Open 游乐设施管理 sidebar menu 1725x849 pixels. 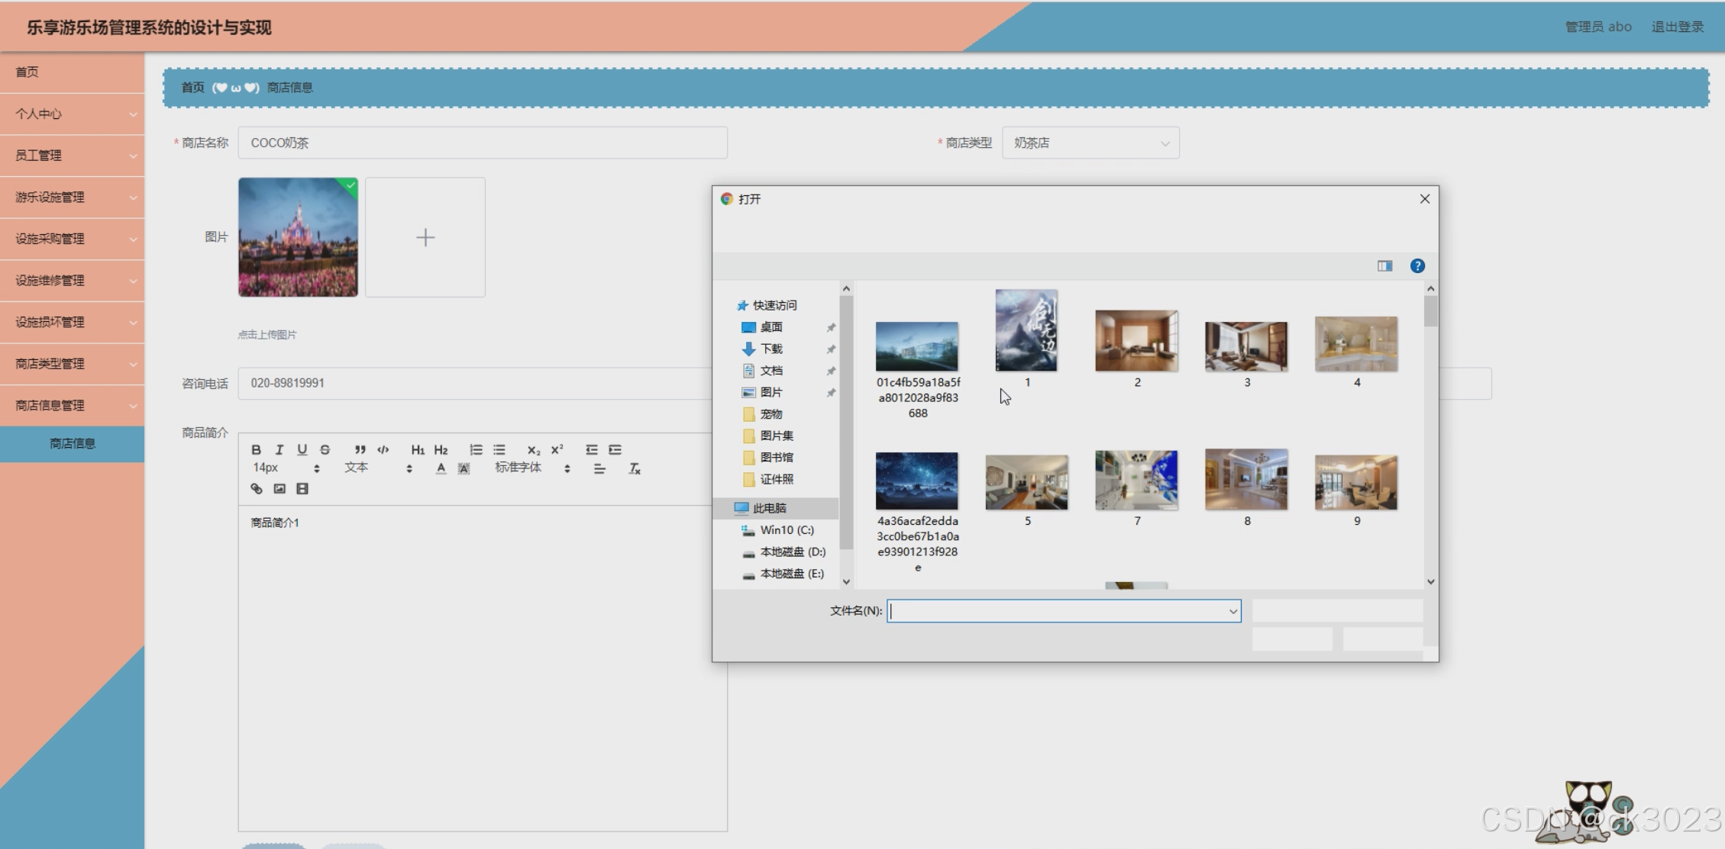pyautogui.click(x=72, y=198)
